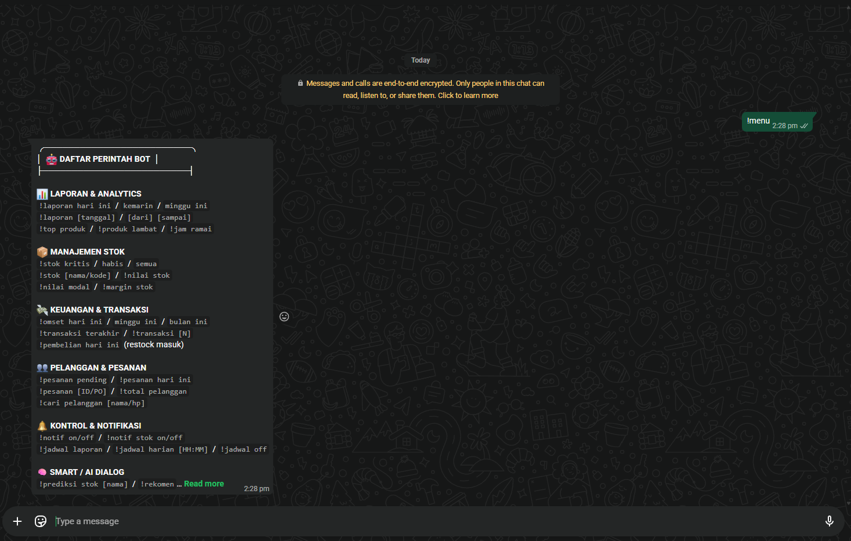React to the bot message using the smiley icon
851x541 pixels.
[284, 317]
